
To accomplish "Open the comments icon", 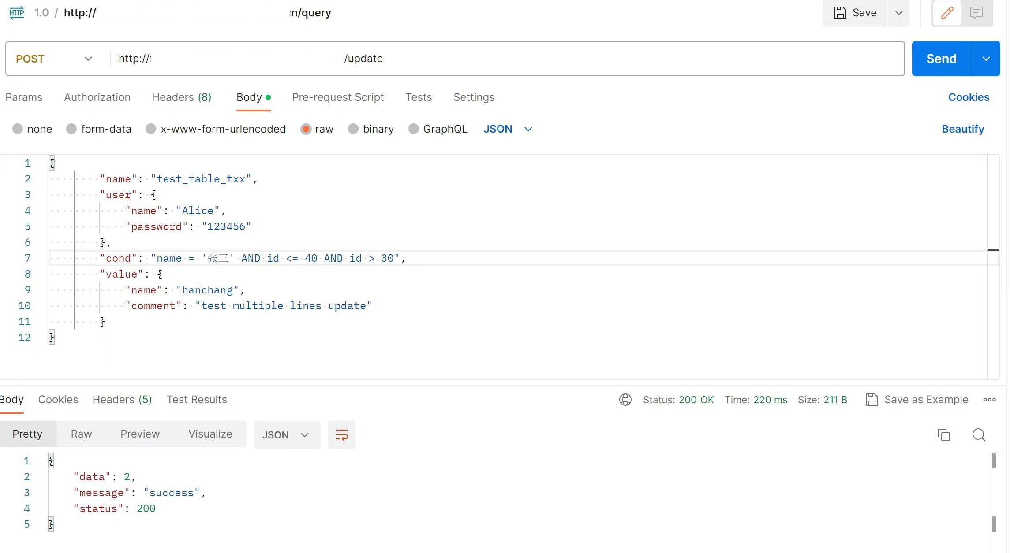I will coord(976,13).
